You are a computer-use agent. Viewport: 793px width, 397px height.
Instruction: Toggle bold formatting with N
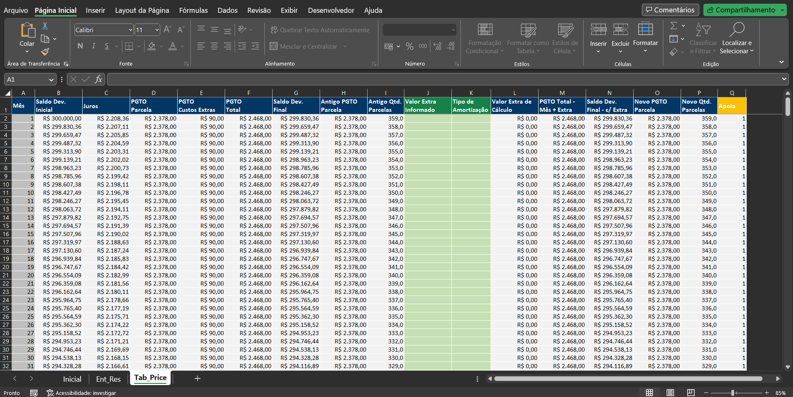pyautogui.click(x=80, y=46)
